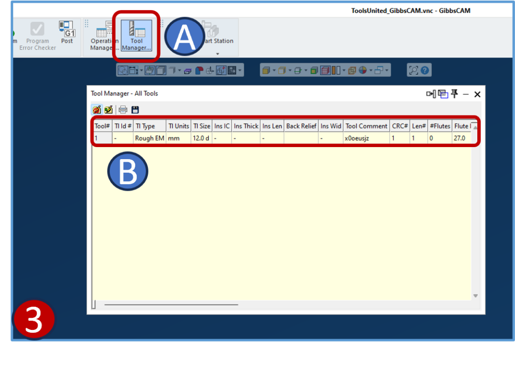Viewport: 515px width, 367px height.
Task: Click the Post G1 button
Action: pyautogui.click(x=67, y=33)
